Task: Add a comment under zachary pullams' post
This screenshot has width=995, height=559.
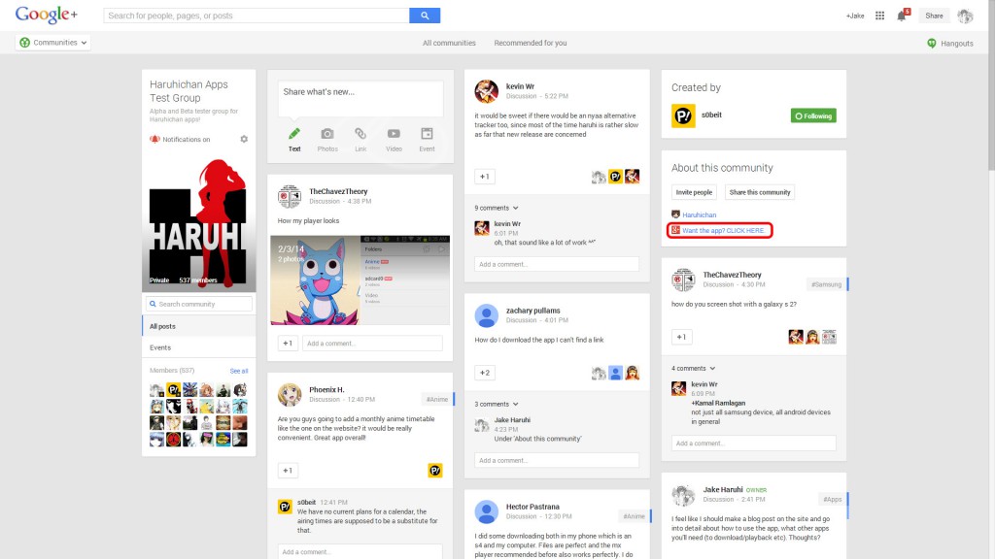Action: click(557, 460)
